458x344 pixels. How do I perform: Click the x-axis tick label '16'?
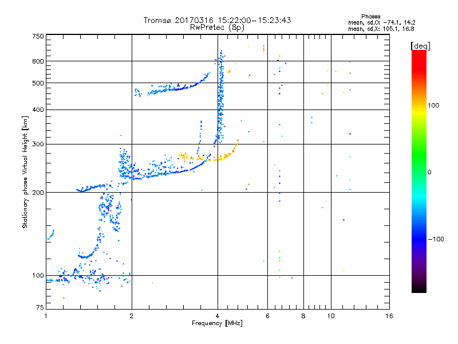pyautogui.click(x=389, y=316)
